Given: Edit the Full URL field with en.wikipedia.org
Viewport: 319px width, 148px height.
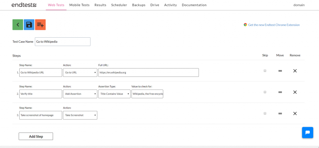Looking at the screenshot, I should [x=149, y=72].
